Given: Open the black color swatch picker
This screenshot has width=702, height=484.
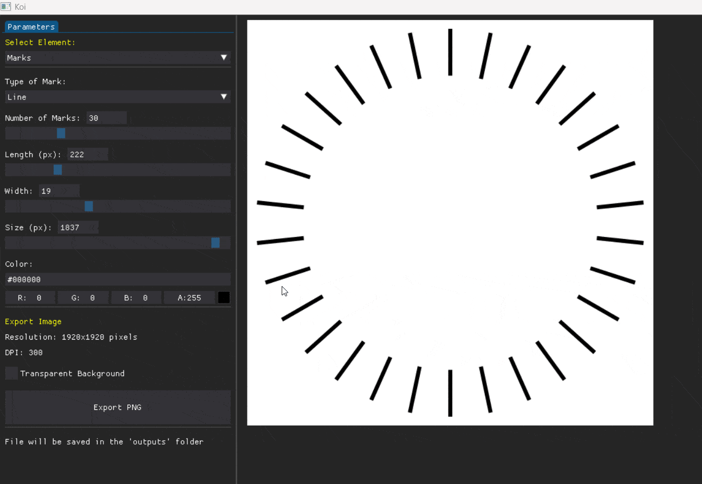Looking at the screenshot, I should [x=224, y=298].
